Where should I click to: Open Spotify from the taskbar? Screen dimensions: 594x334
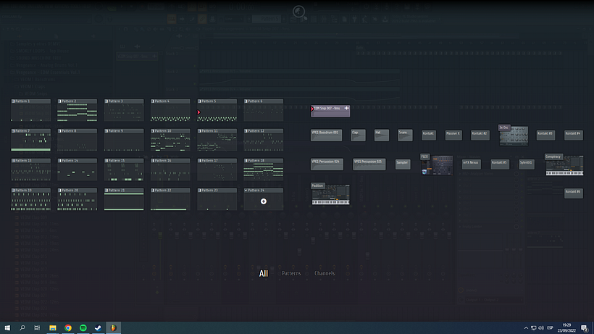click(83, 327)
